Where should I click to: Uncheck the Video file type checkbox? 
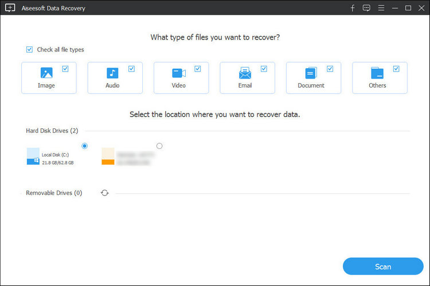(x=198, y=69)
